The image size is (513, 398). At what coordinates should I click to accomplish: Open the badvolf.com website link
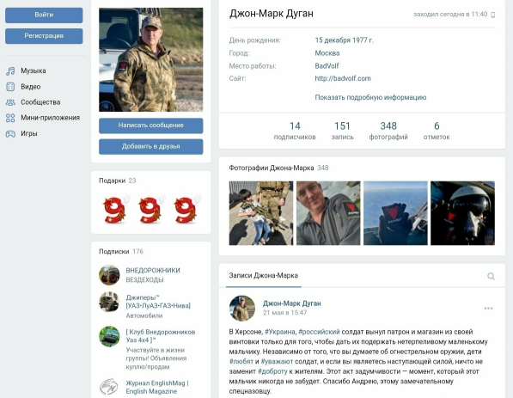tap(343, 78)
